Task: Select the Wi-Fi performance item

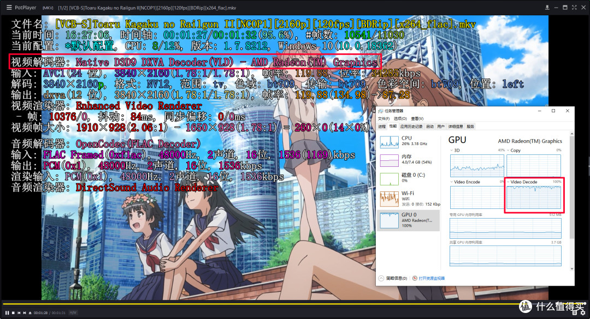Action: 409,199
